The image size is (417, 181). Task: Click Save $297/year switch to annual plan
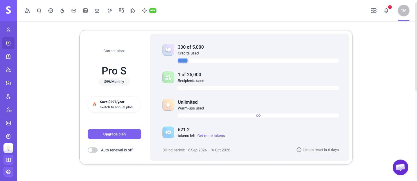(114, 105)
